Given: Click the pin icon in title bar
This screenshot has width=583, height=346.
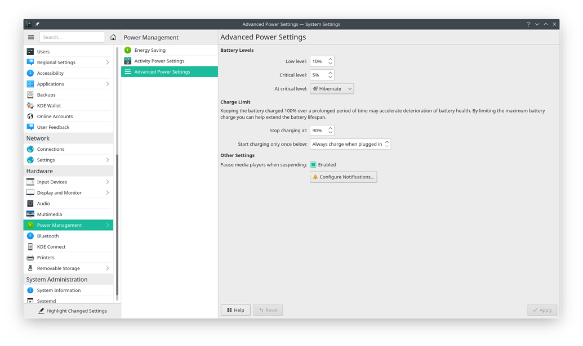Looking at the screenshot, I should click(37, 24).
